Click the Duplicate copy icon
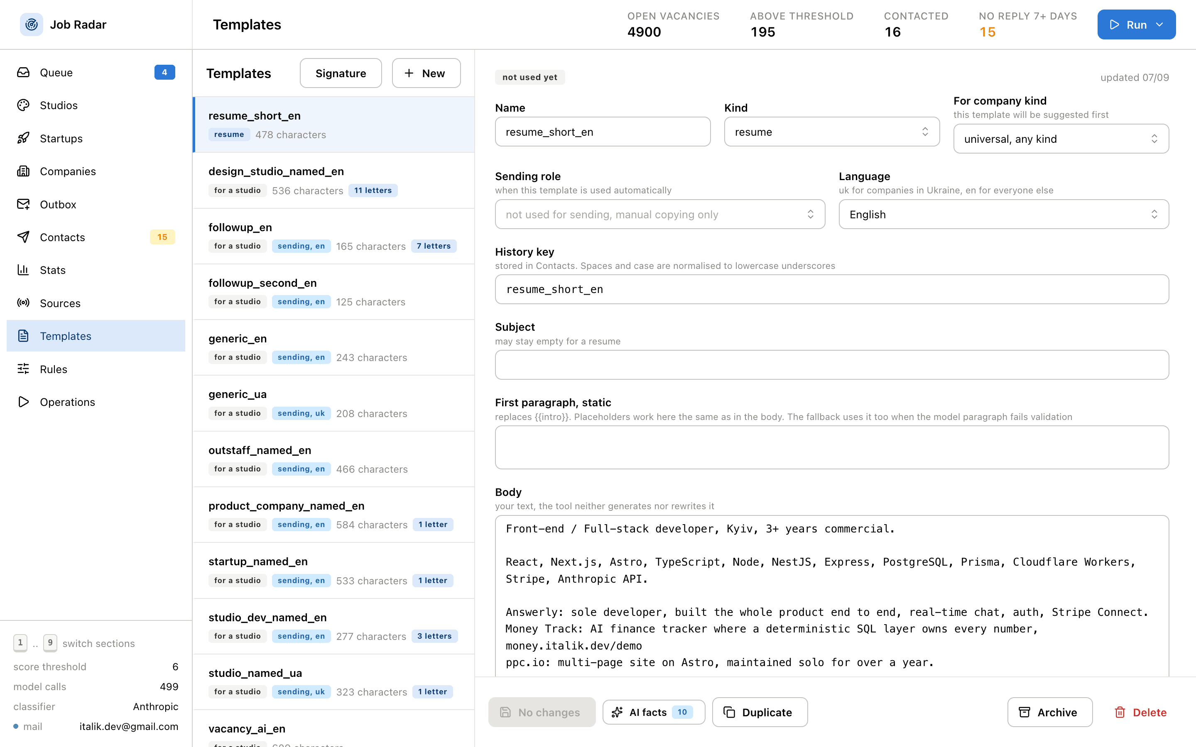Viewport: 1196px width, 747px height. click(729, 712)
